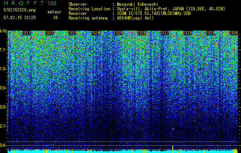Click the 2321 time marker
Viewport: 241px width, 153px height.
tap(26, 33)
